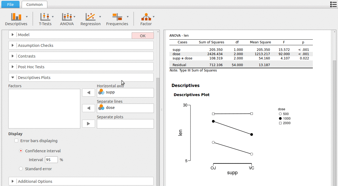This screenshot has height=186, width=338.
Task: Click the empty Separate plots field
Action: [125, 124]
